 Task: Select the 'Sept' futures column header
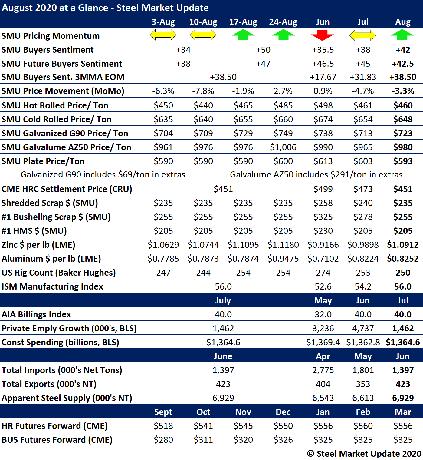coord(163,412)
